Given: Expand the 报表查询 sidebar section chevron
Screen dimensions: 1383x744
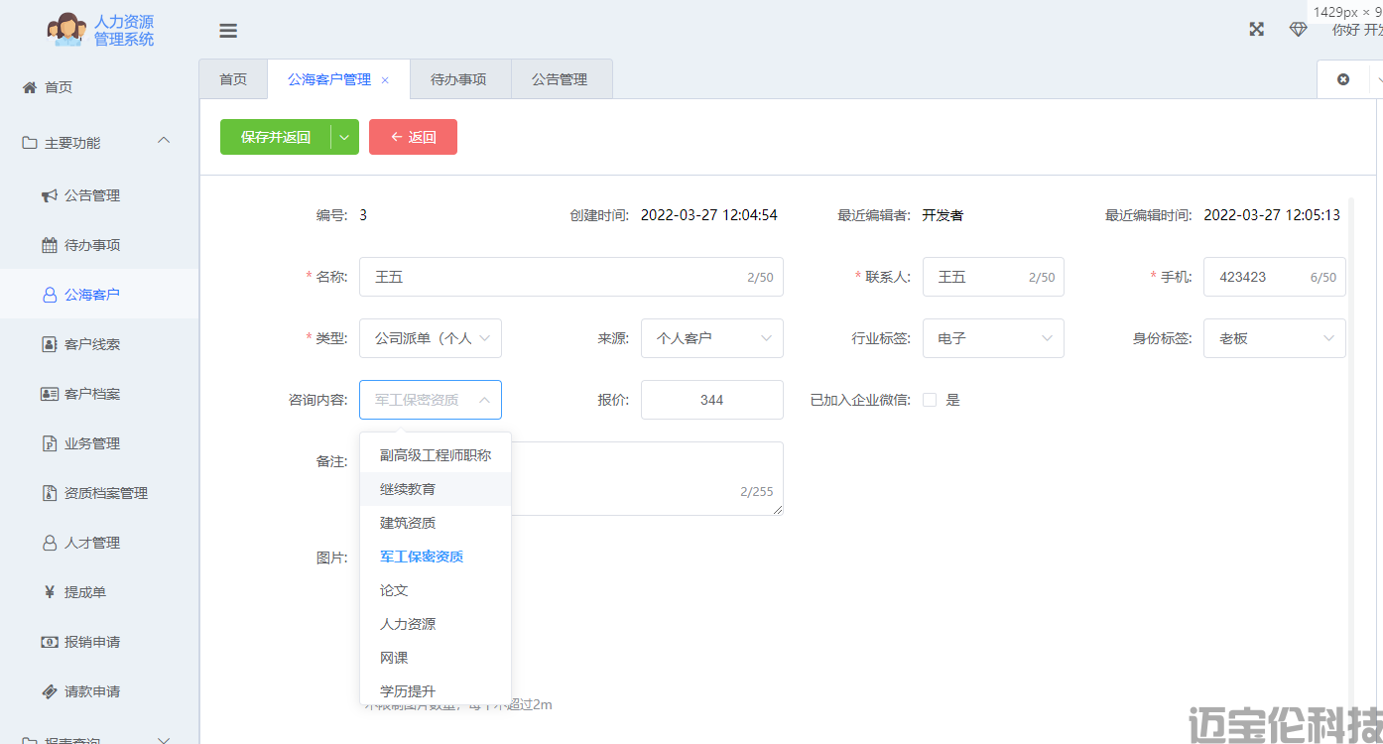Looking at the screenshot, I should [x=165, y=739].
